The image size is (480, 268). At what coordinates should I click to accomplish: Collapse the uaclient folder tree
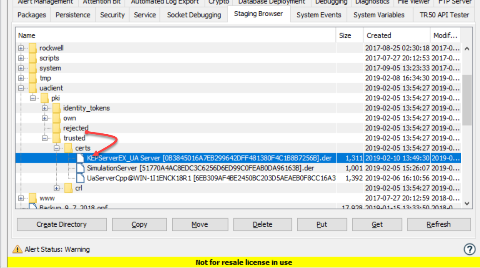(21, 88)
